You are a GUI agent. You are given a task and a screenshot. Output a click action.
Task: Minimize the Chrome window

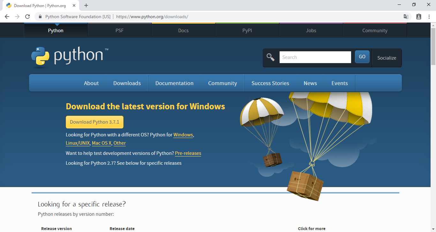click(x=399, y=5)
